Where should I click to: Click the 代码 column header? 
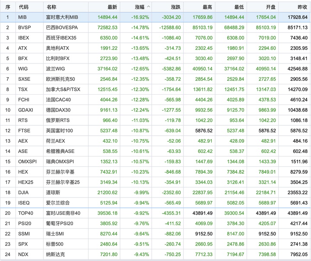tap(24, 7)
